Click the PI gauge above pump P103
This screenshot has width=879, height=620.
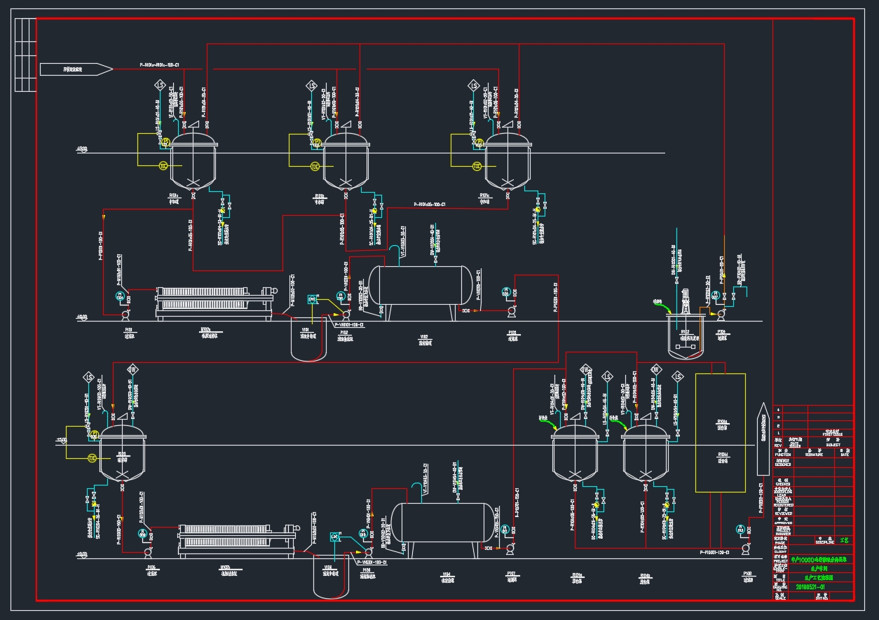[505, 291]
